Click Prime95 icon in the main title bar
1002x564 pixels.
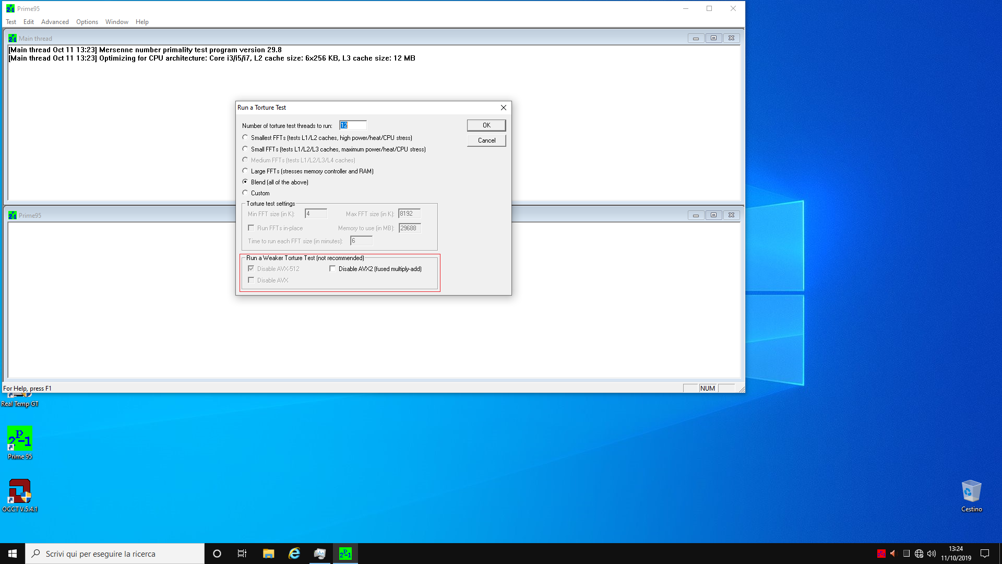point(10,8)
